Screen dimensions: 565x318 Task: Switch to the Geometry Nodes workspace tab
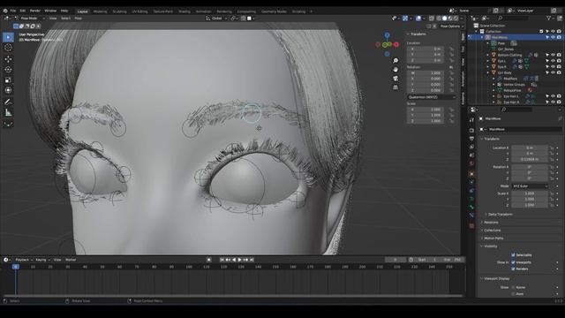[274, 11]
